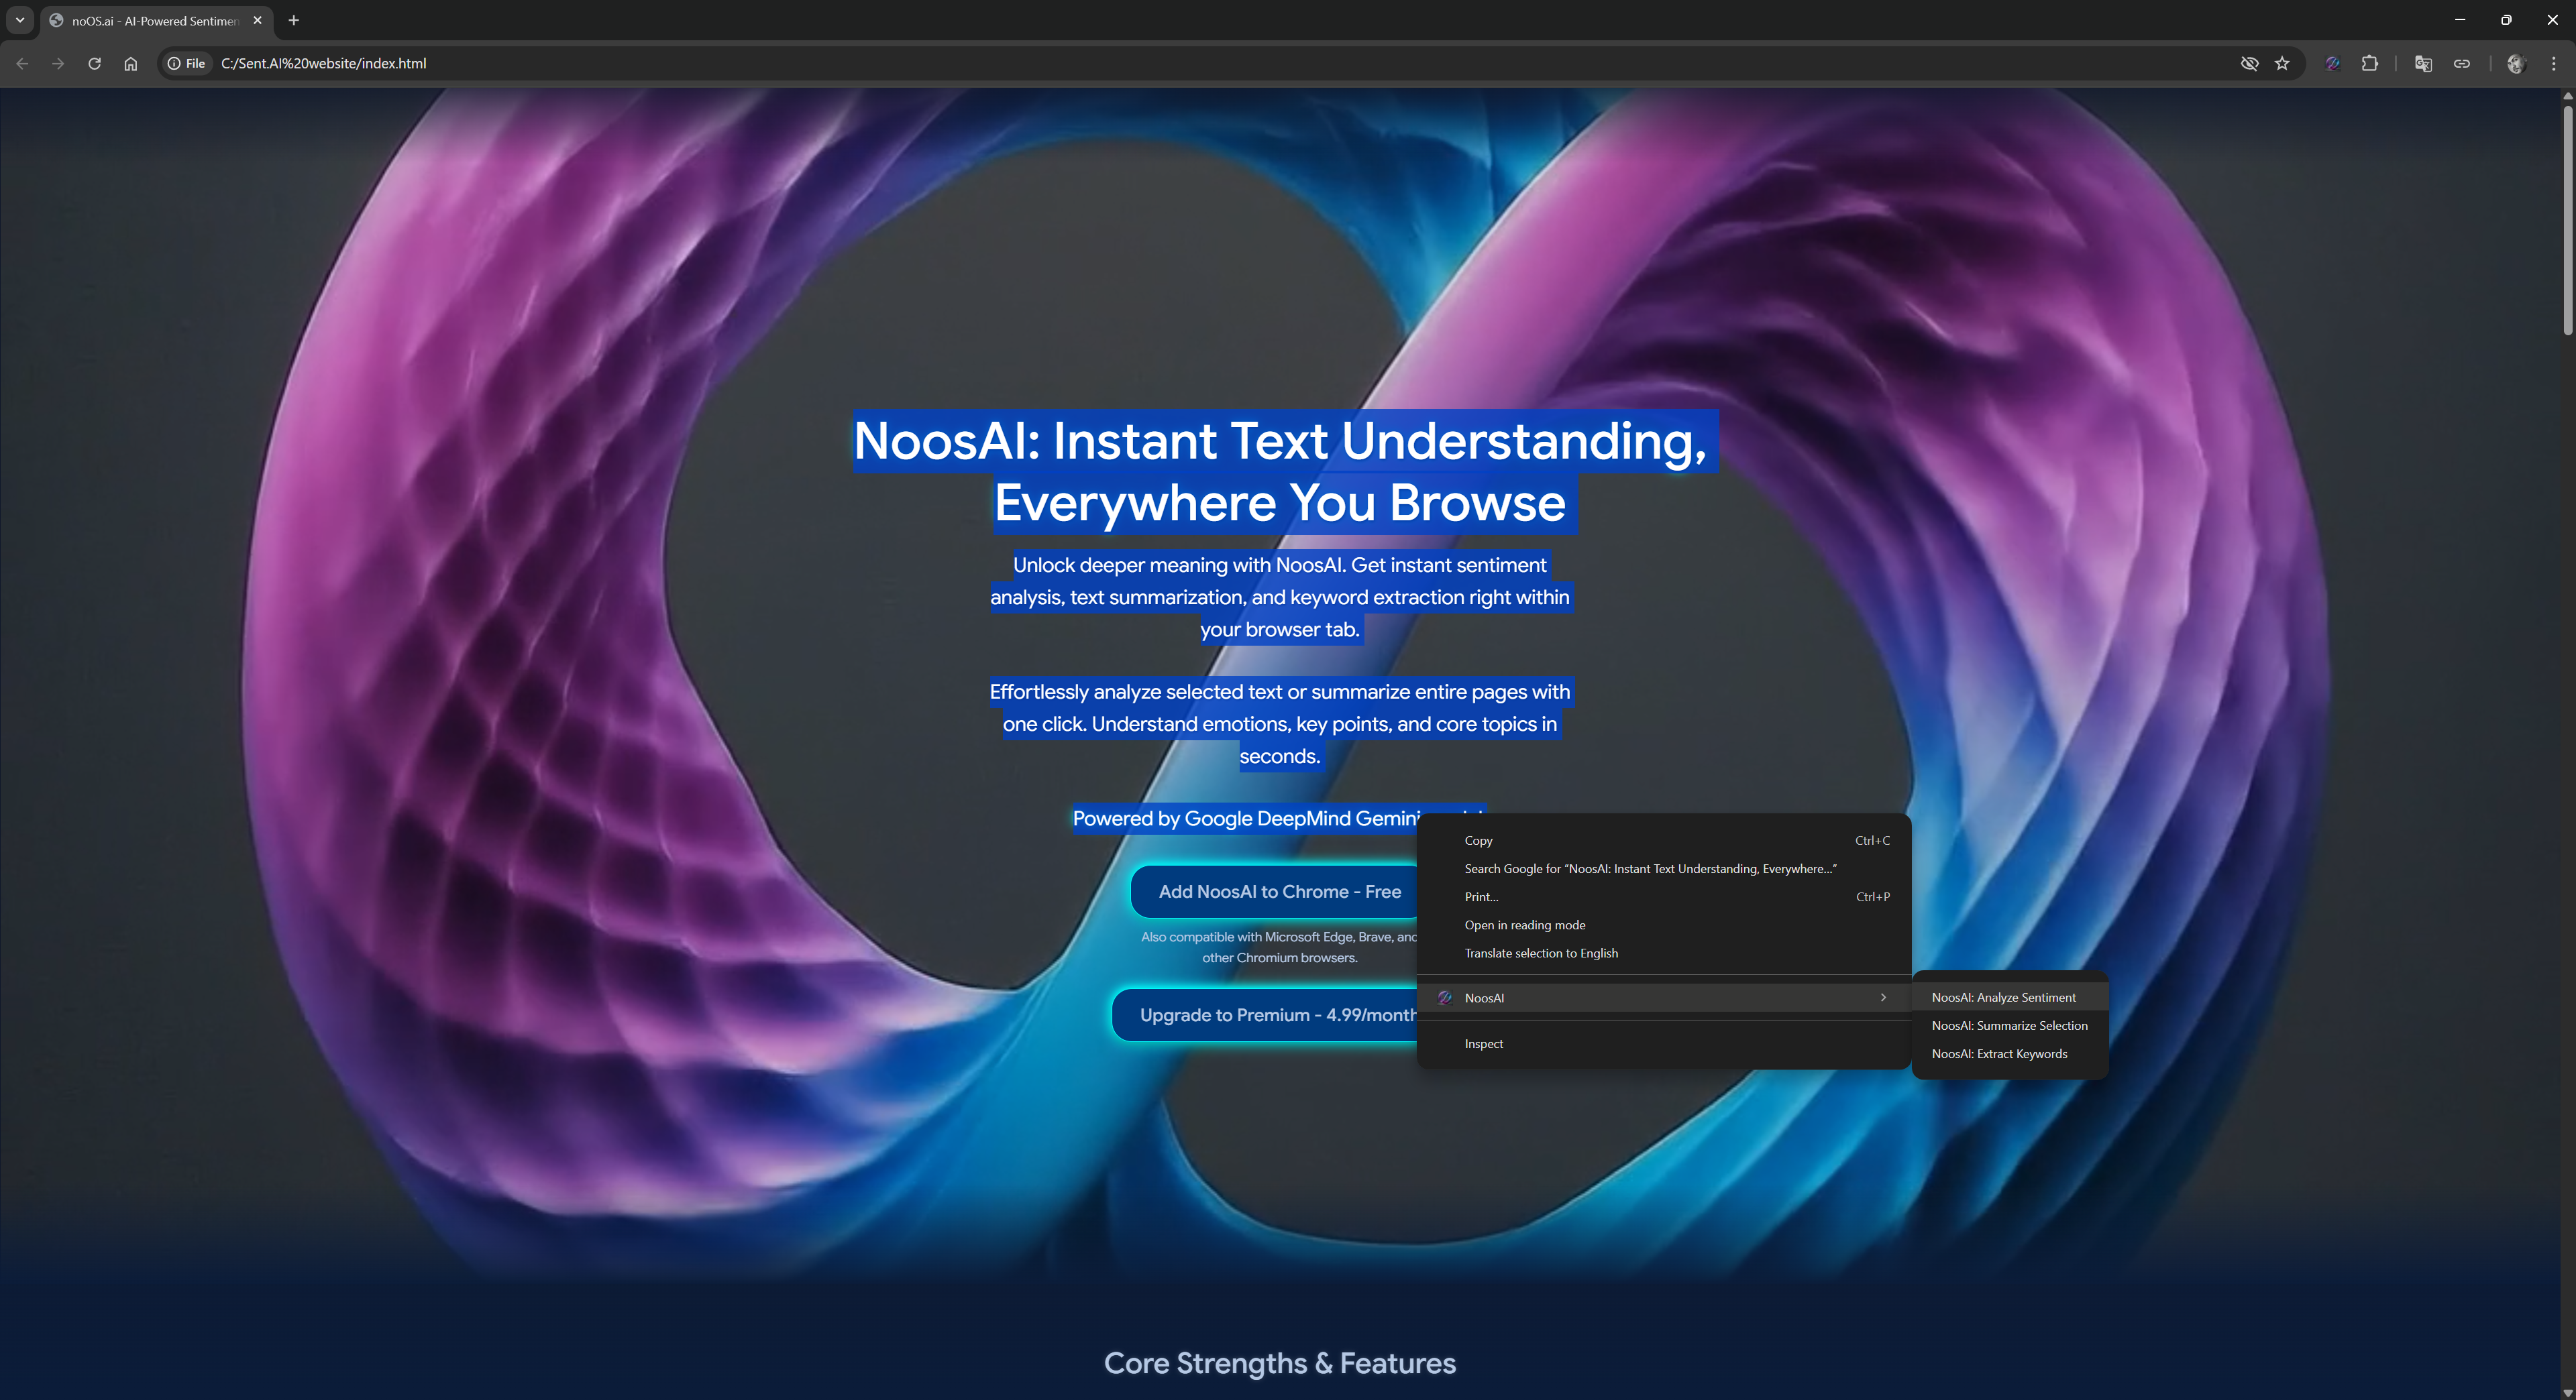Click the crossed-out eye icon in the address bar
Image resolution: width=2576 pixels, height=1400 pixels.
(x=2249, y=63)
